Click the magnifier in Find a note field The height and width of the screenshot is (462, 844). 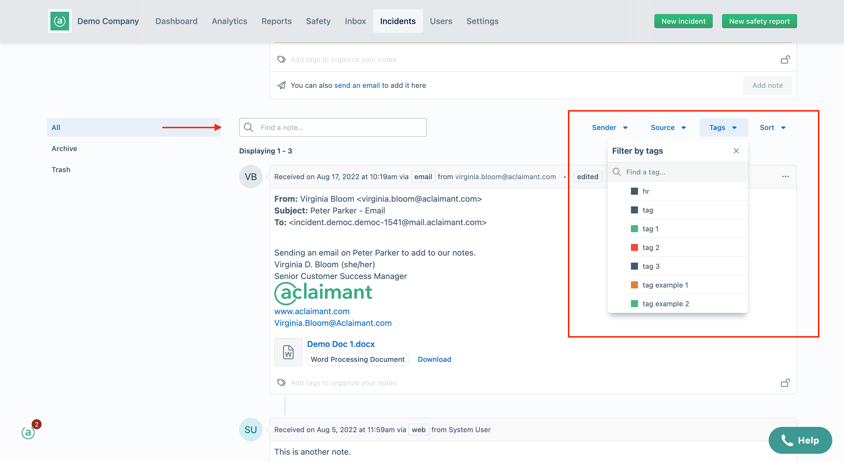[249, 127]
